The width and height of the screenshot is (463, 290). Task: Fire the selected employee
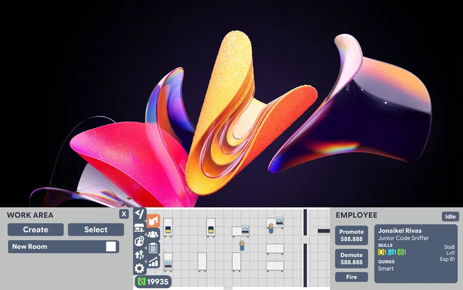coord(352,277)
